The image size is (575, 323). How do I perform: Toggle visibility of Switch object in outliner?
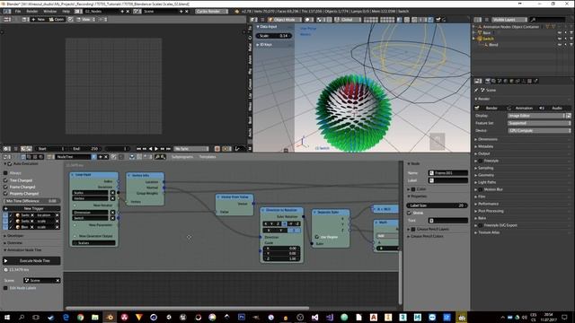pyautogui.click(x=560, y=39)
